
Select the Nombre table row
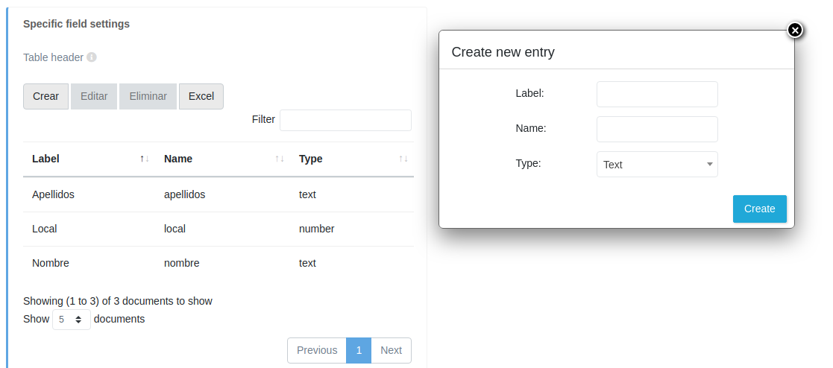[x=218, y=263]
